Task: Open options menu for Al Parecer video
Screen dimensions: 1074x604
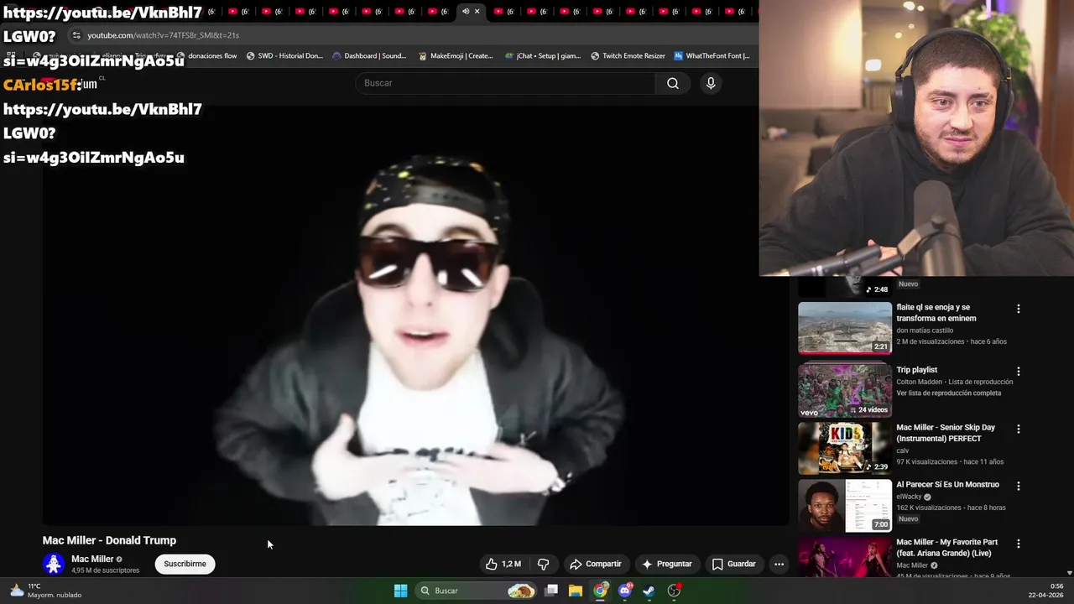Action: (x=1019, y=486)
